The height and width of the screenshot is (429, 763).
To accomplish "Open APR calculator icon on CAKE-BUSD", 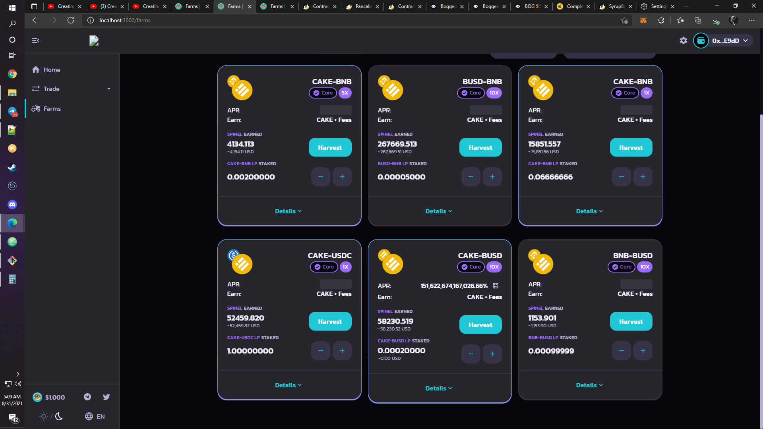I will click(x=496, y=286).
